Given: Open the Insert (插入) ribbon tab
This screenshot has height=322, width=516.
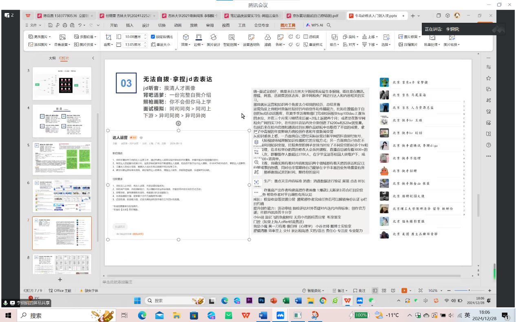Looking at the screenshot, I should pos(130,25).
